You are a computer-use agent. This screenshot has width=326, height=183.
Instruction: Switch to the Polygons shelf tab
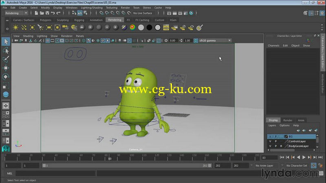point(46,20)
